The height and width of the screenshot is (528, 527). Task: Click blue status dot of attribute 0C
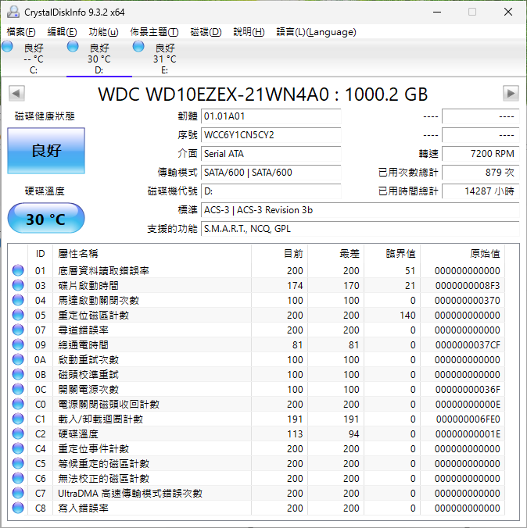click(18, 389)
